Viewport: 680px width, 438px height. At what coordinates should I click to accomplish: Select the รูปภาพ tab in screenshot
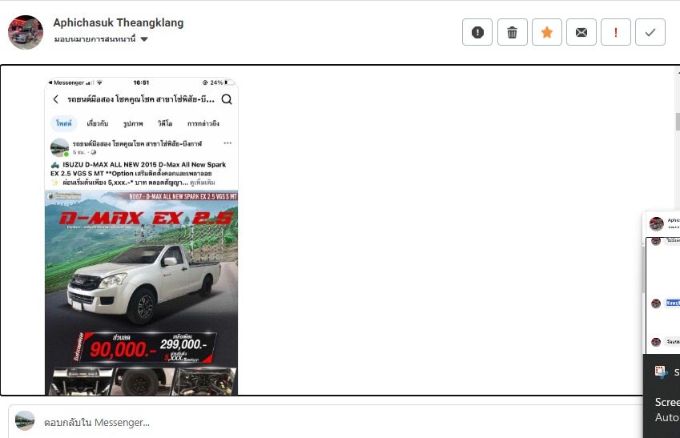[x=133, y=123]
